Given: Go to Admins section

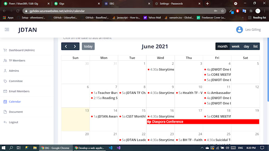Looking at the screenshot, I should (14, 71).
